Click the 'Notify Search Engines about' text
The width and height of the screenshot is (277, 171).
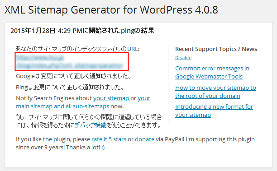tap(54, 98)
